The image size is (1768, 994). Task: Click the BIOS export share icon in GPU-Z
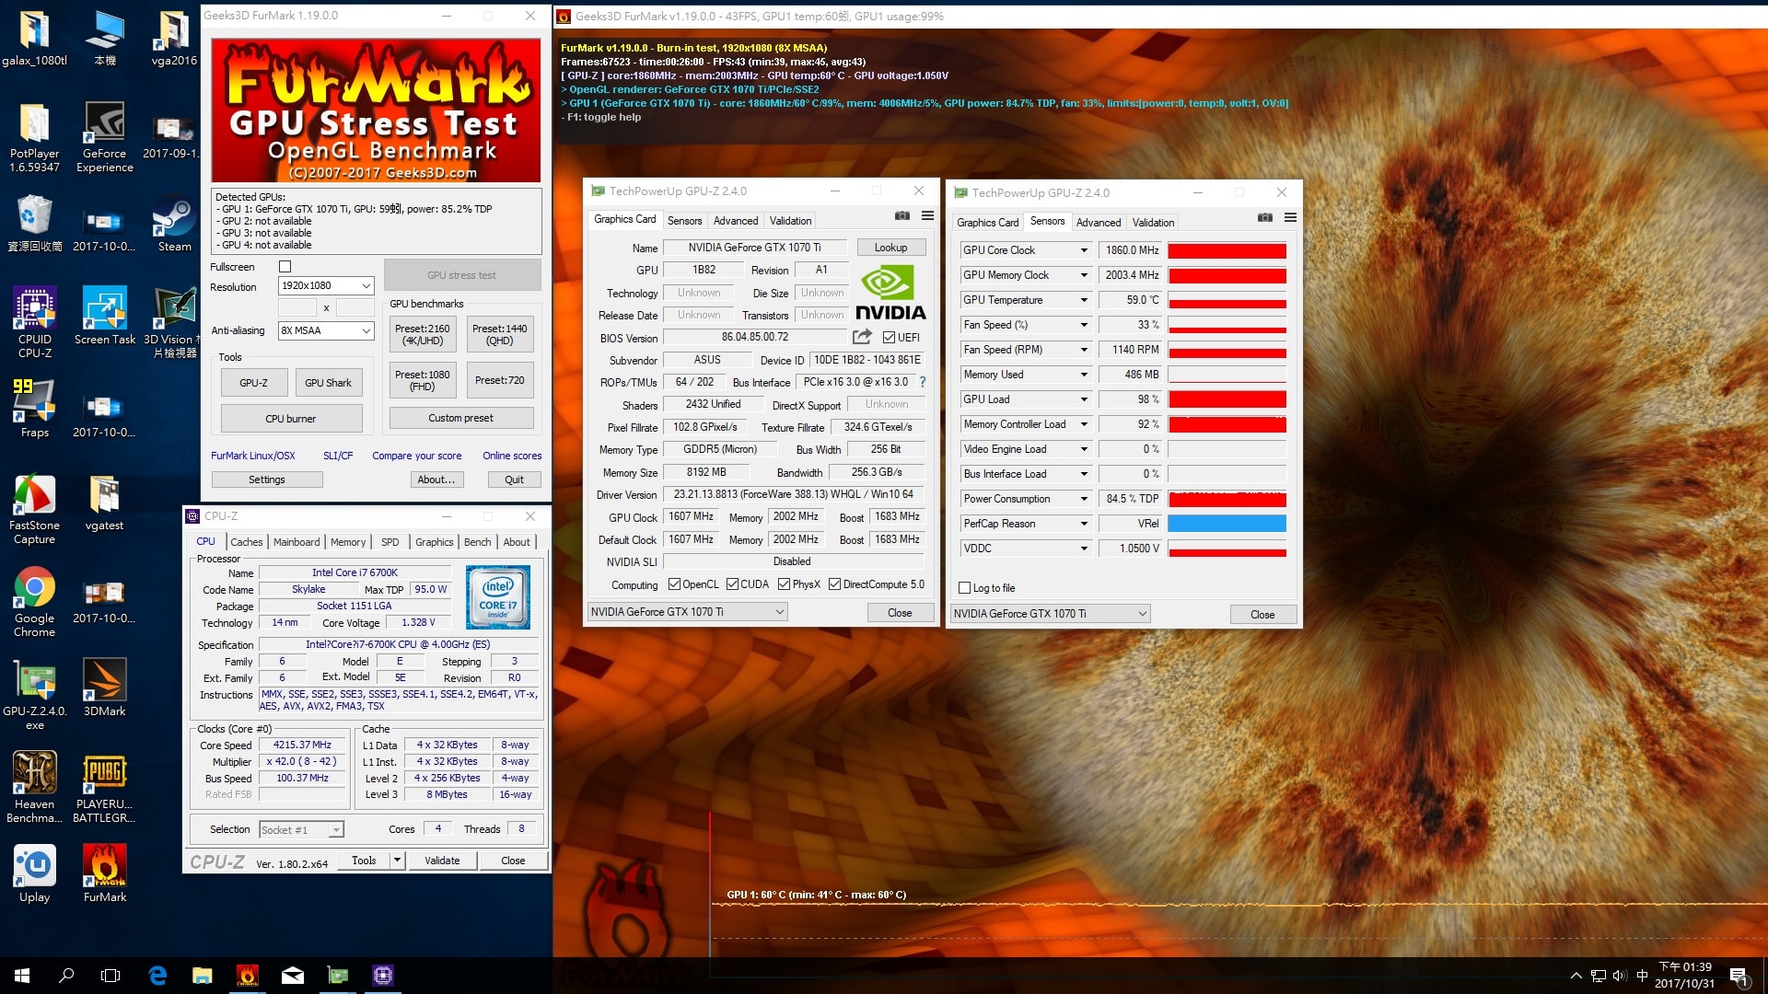862,337
